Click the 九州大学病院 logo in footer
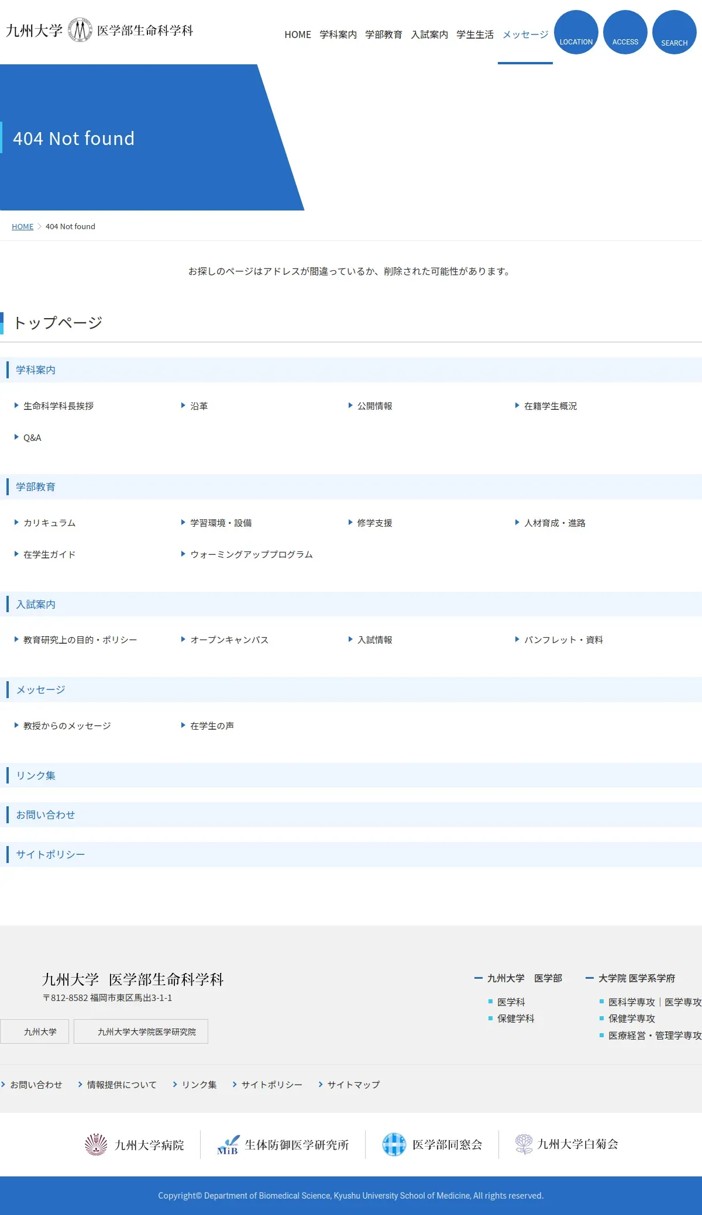Viewport: 702px width, 1215px height. 134,1144
